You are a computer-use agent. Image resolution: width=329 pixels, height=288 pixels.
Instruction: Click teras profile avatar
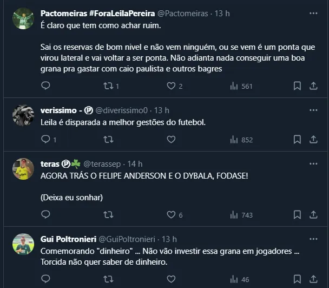24,169
